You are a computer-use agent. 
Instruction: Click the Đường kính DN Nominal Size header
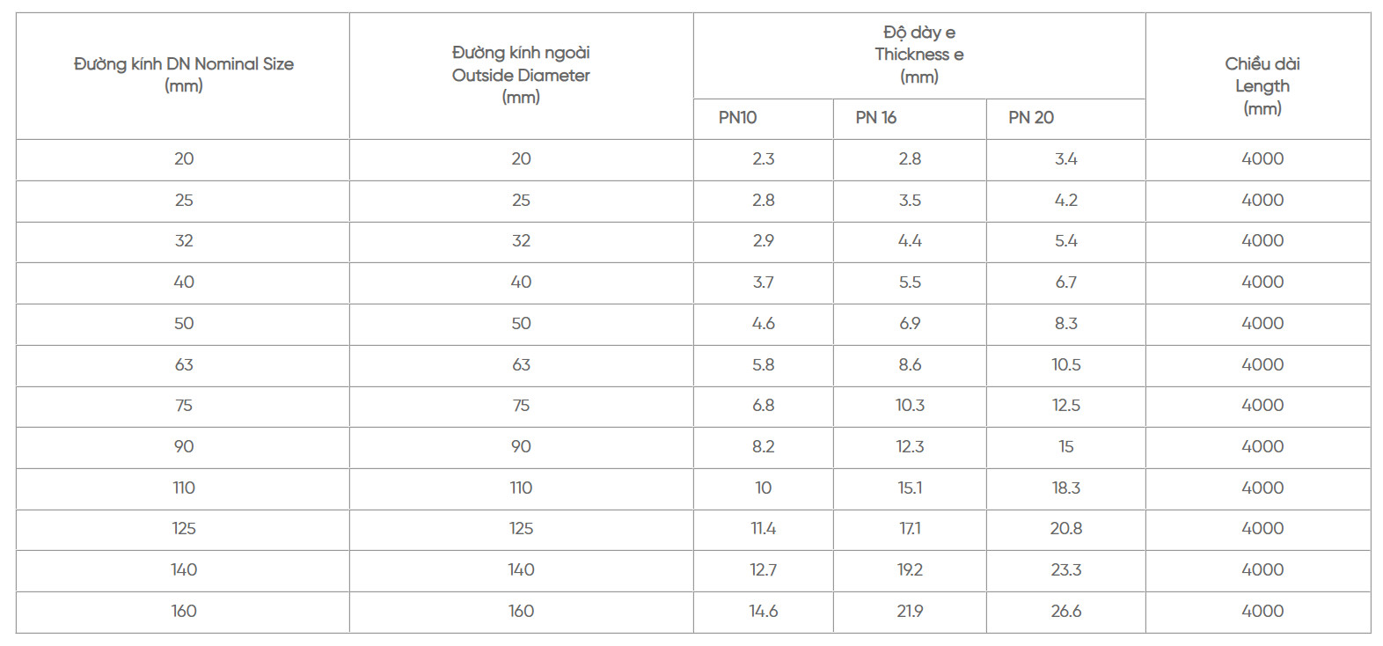click(184, 75)
